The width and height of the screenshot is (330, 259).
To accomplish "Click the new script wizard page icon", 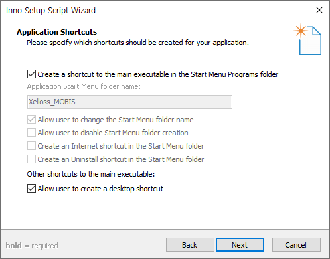I will click(x=307, y=39).
